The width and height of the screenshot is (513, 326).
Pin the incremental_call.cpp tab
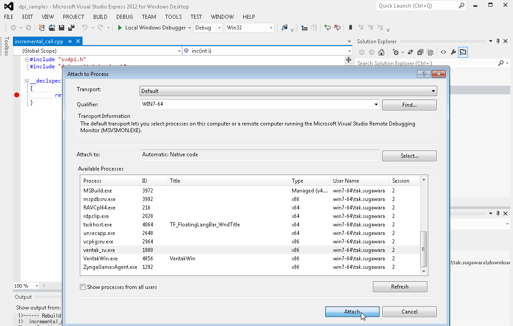(70, 41)
